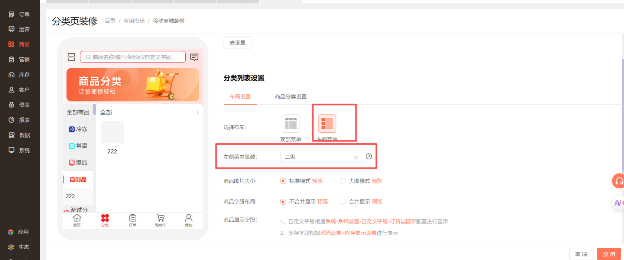Image resolution: width=624 pixels, height=260 pixels.
Task: Click the help icon beside 左侧菜单级数
Action: click(369, 156)
